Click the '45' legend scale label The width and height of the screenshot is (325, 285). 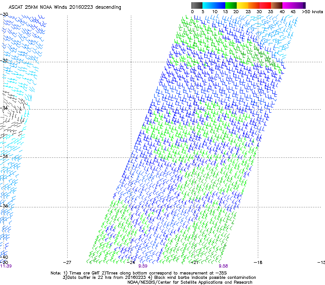pos(293,12)
